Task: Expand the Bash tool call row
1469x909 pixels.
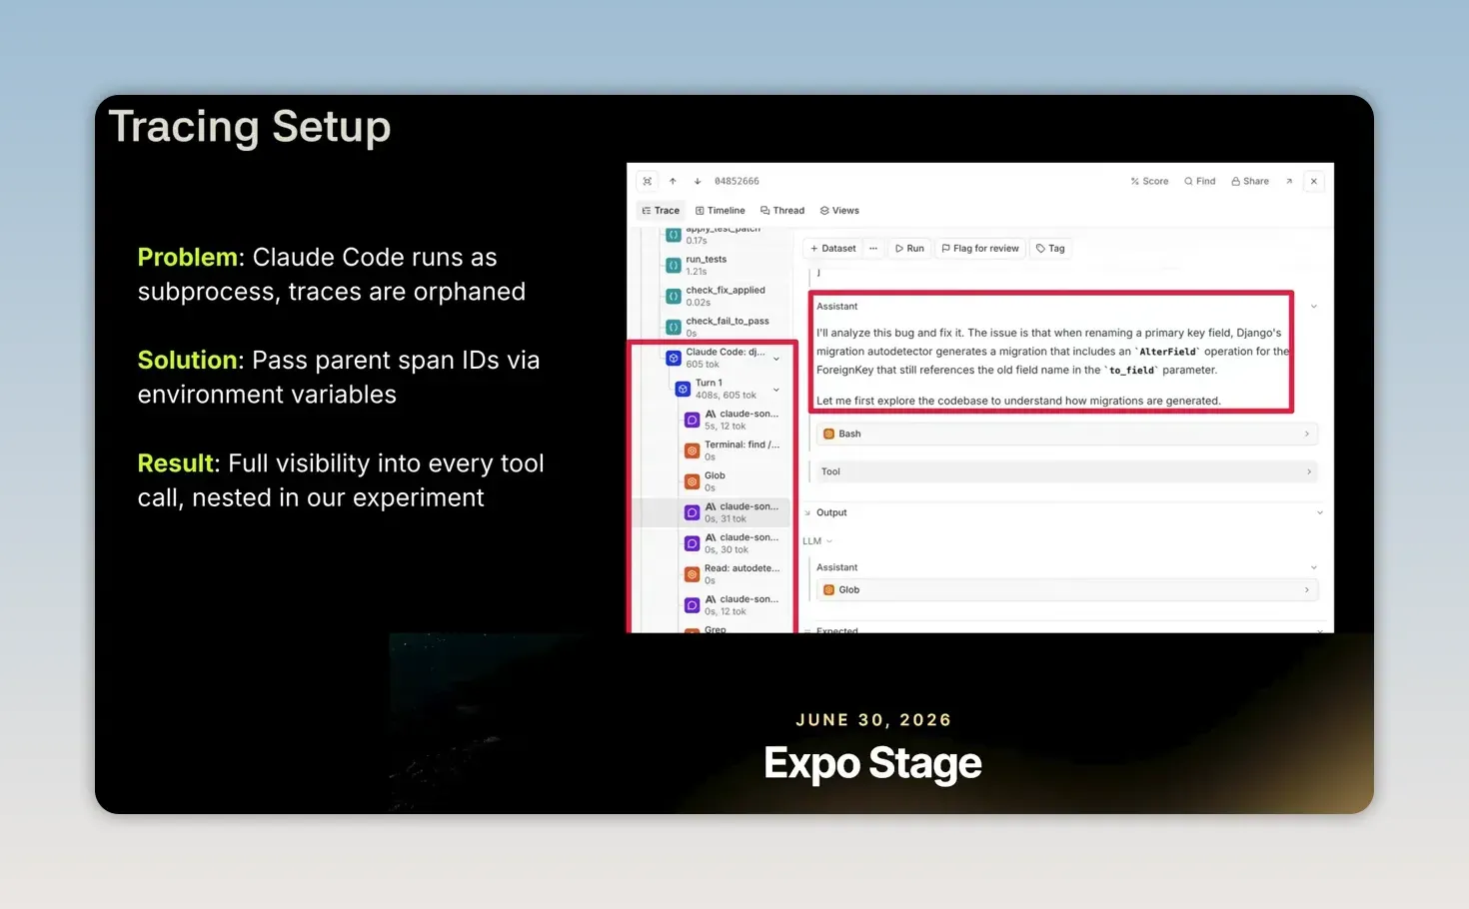Action: tap(1067, 434)
